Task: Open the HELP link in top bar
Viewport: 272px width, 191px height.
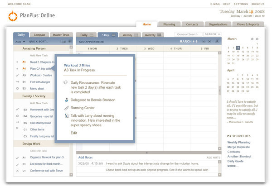Action: pyautogui.click(x=226, y=4)
